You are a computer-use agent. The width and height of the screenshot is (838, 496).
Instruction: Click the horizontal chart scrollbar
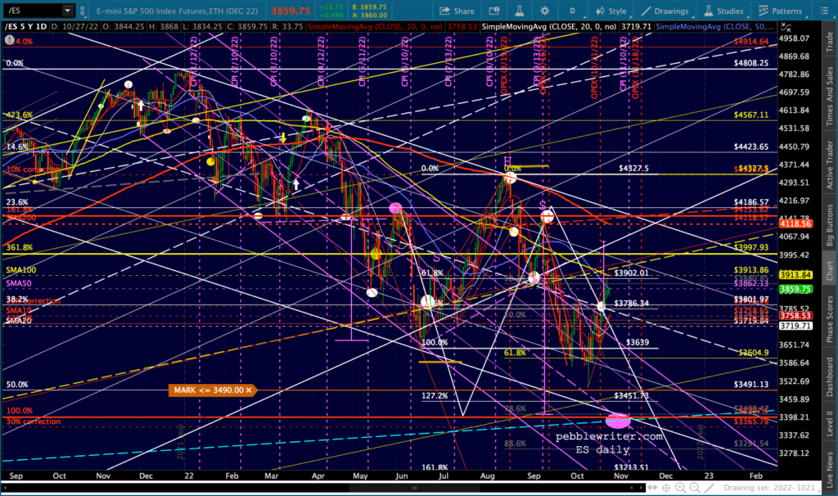[323, 488]
